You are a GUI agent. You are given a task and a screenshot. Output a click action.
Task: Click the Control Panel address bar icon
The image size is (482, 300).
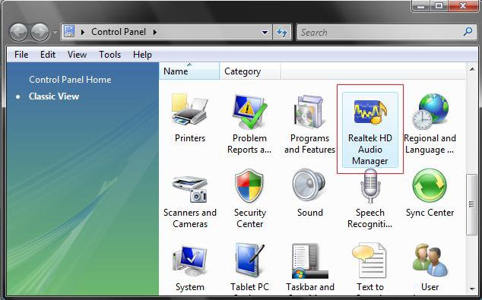pyautogui.click(x=69, y=32)
